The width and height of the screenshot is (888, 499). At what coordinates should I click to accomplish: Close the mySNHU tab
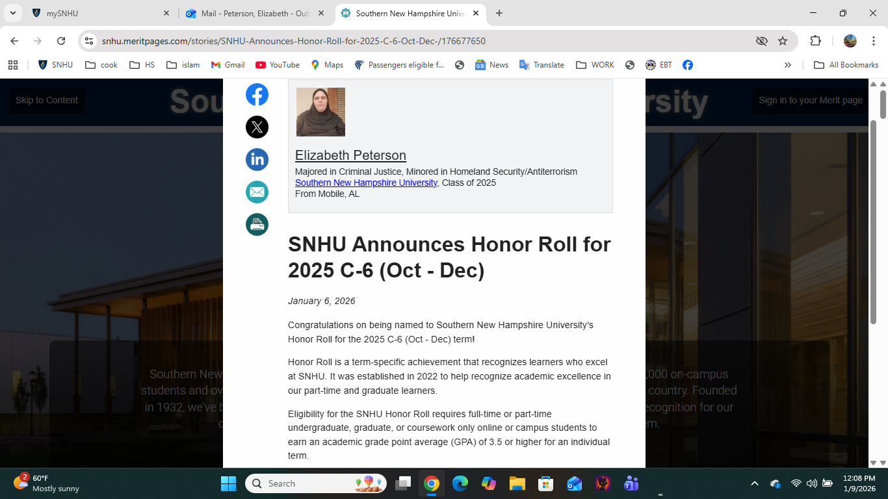[x=166, y=13]
